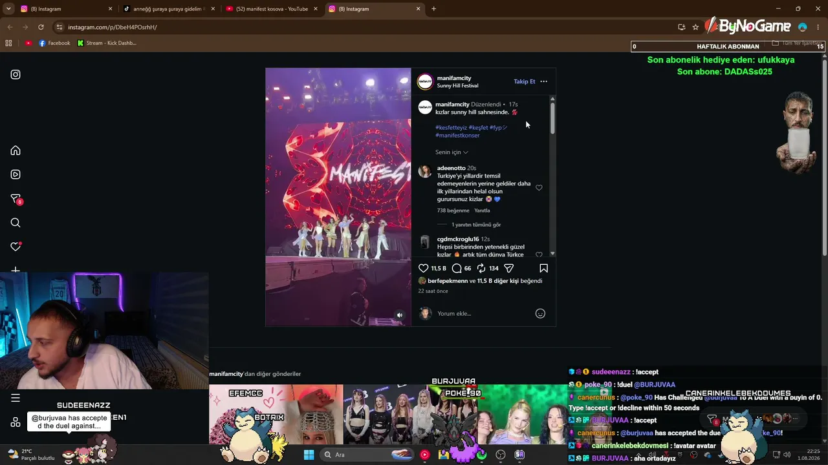Open the install app icon in address bar
This screenshot has height=465, width=828.
point(681,27)
